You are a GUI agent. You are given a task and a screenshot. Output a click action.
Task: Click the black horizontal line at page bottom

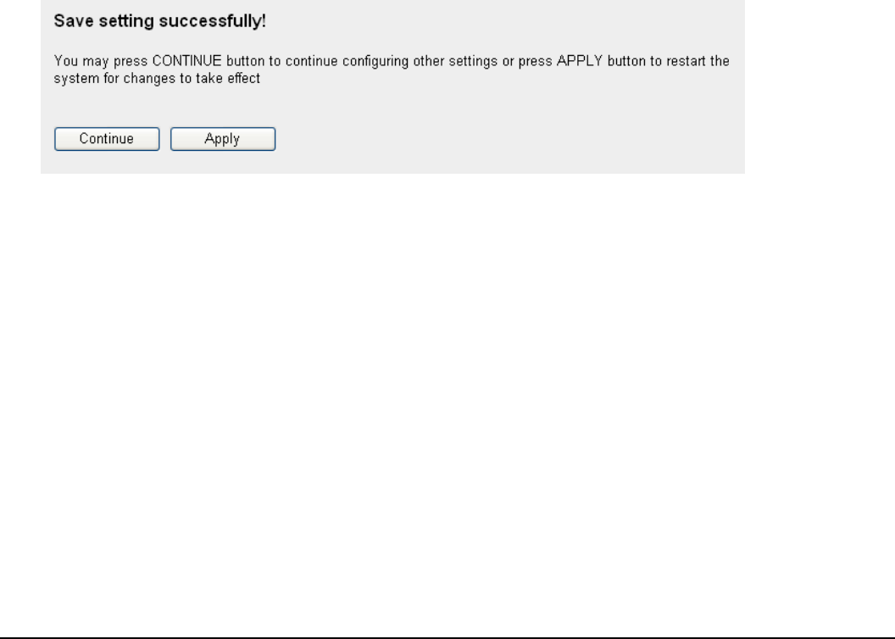tap(447, 637)
